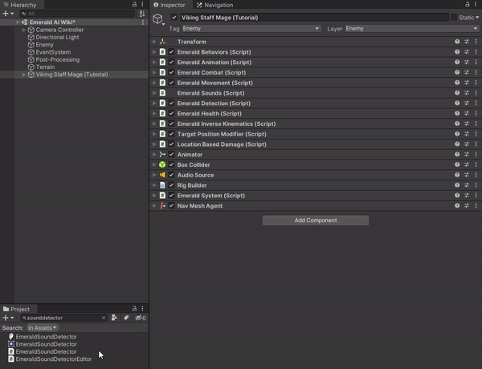Disable the Emerald Health script checkbox
This screenshot has width=482, height=369.
pyautogui.click(x=171, y=114)
